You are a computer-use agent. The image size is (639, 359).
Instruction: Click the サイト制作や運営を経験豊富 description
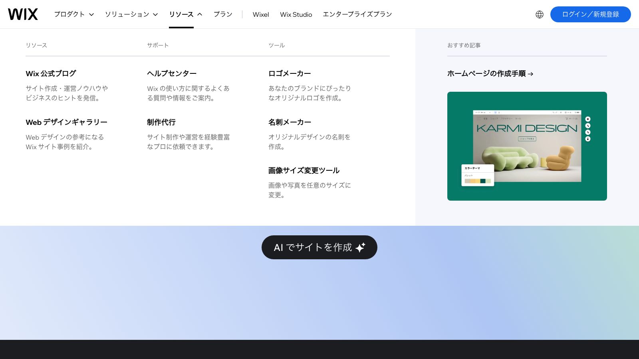pos(188,142)
